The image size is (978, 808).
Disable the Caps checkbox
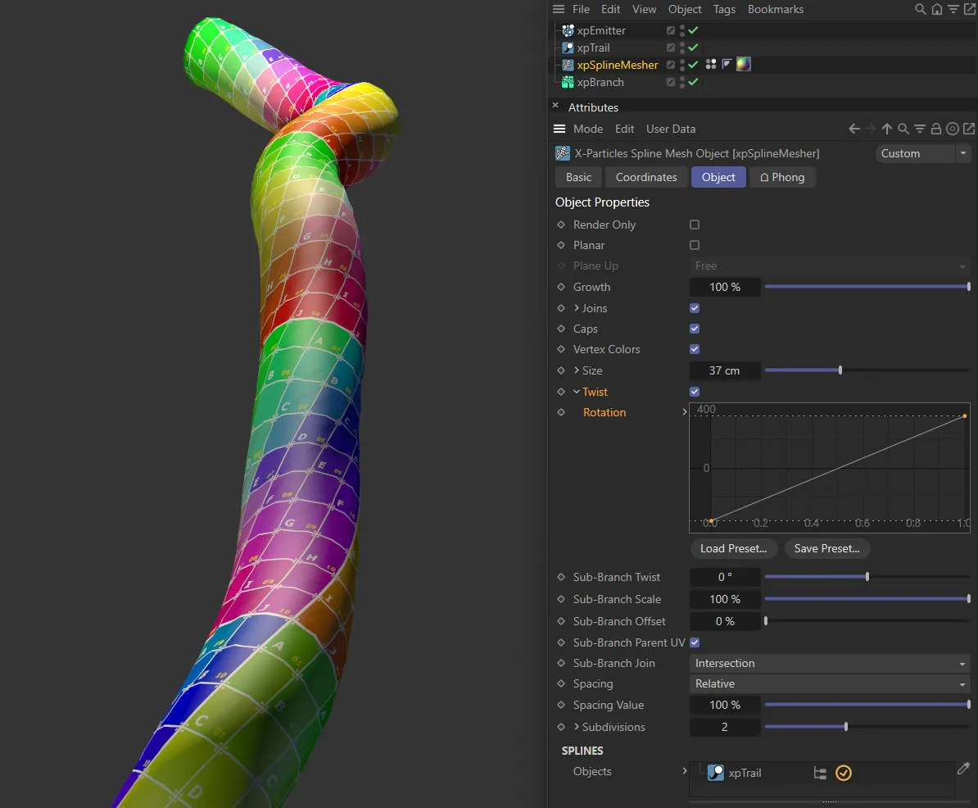coord(695,329)
